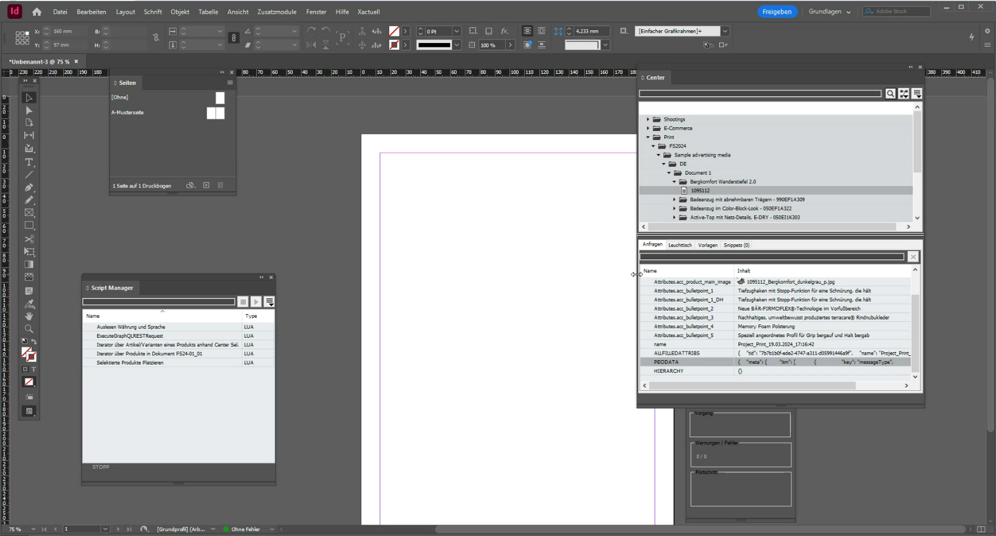This screenshot has width=996, height=536.
Task: Open the Objekt menu
Action: pyautogui.click(x=180, y=12)
